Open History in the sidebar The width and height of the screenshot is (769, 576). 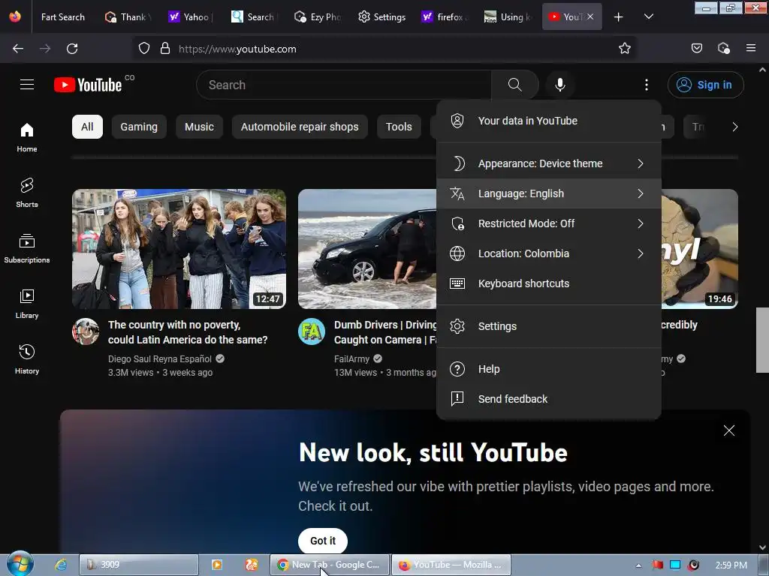pos(27,359)
